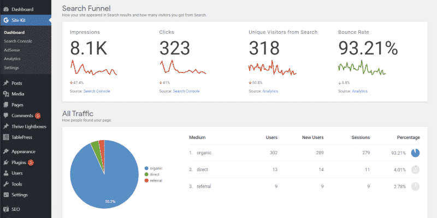Click the referral row mini pie icon

coord(415,186)
